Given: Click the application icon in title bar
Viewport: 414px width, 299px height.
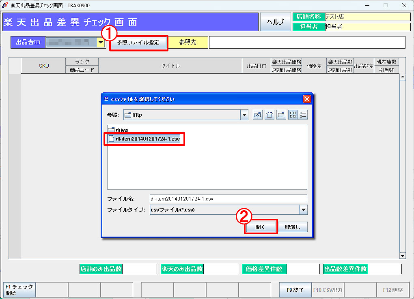Looking at the screenshot, I should 5,5.
